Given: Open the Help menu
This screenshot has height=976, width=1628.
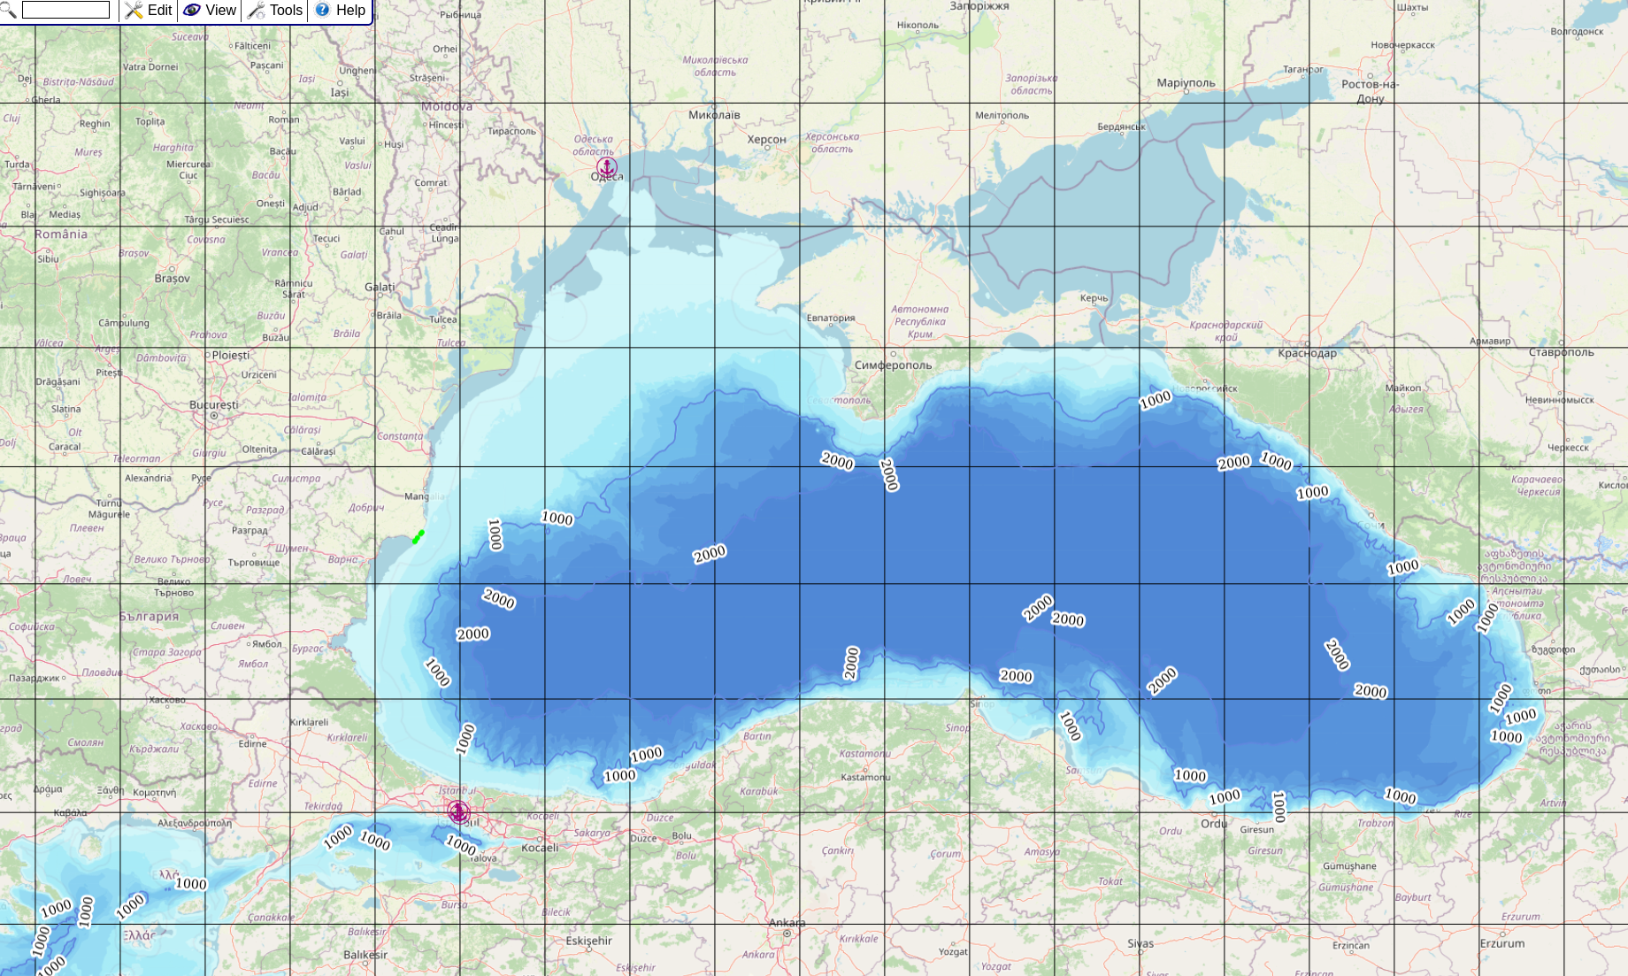Looking at the screenshot, I should (x=340, y=11).
